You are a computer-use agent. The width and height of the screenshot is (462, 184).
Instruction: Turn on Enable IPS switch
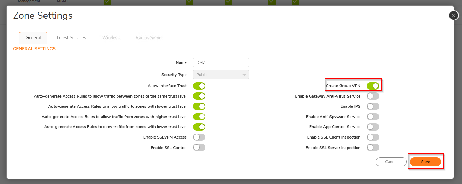tap(373, 106)
